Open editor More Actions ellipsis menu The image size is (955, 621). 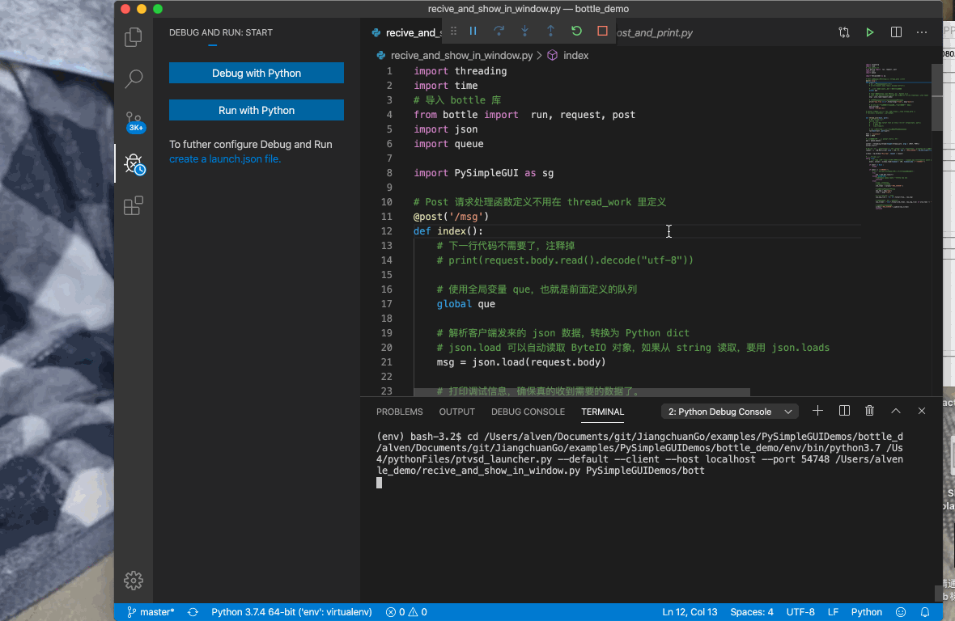[x=922, y=32]
